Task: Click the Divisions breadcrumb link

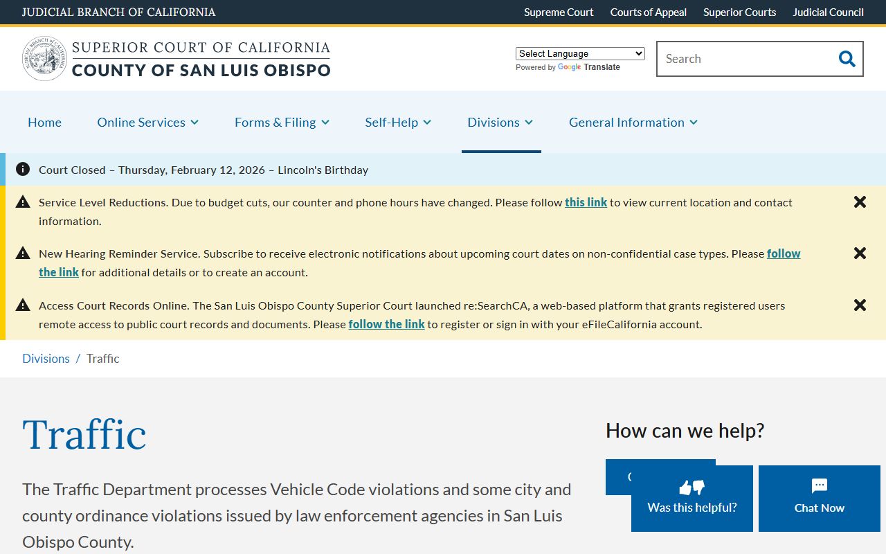Action: point(46,358)
